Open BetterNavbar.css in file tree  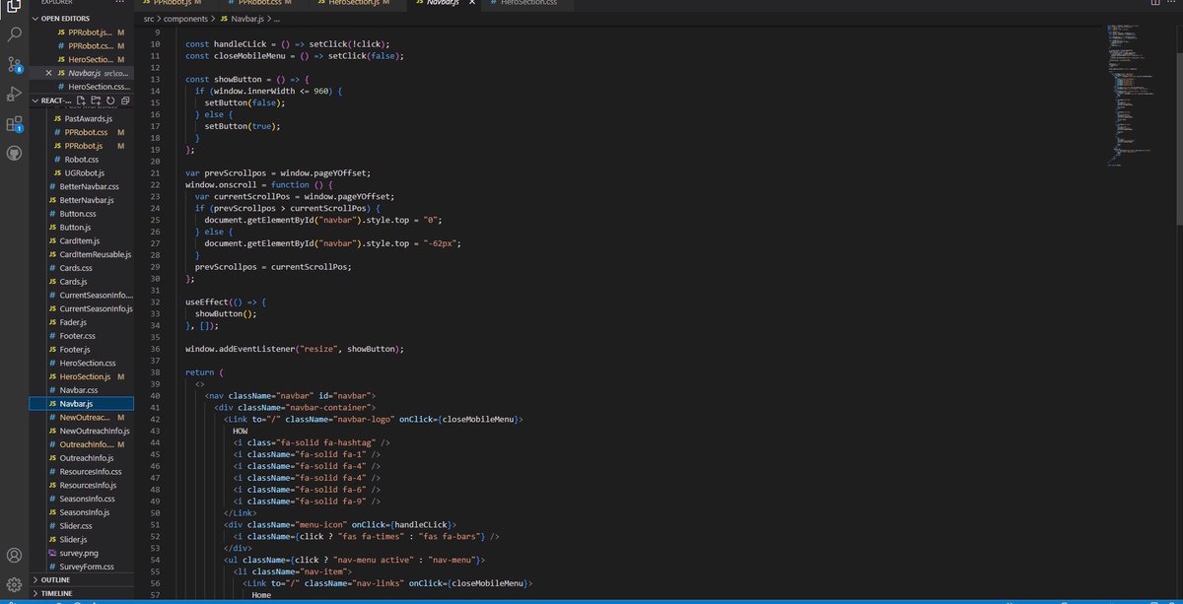(82, 186)
